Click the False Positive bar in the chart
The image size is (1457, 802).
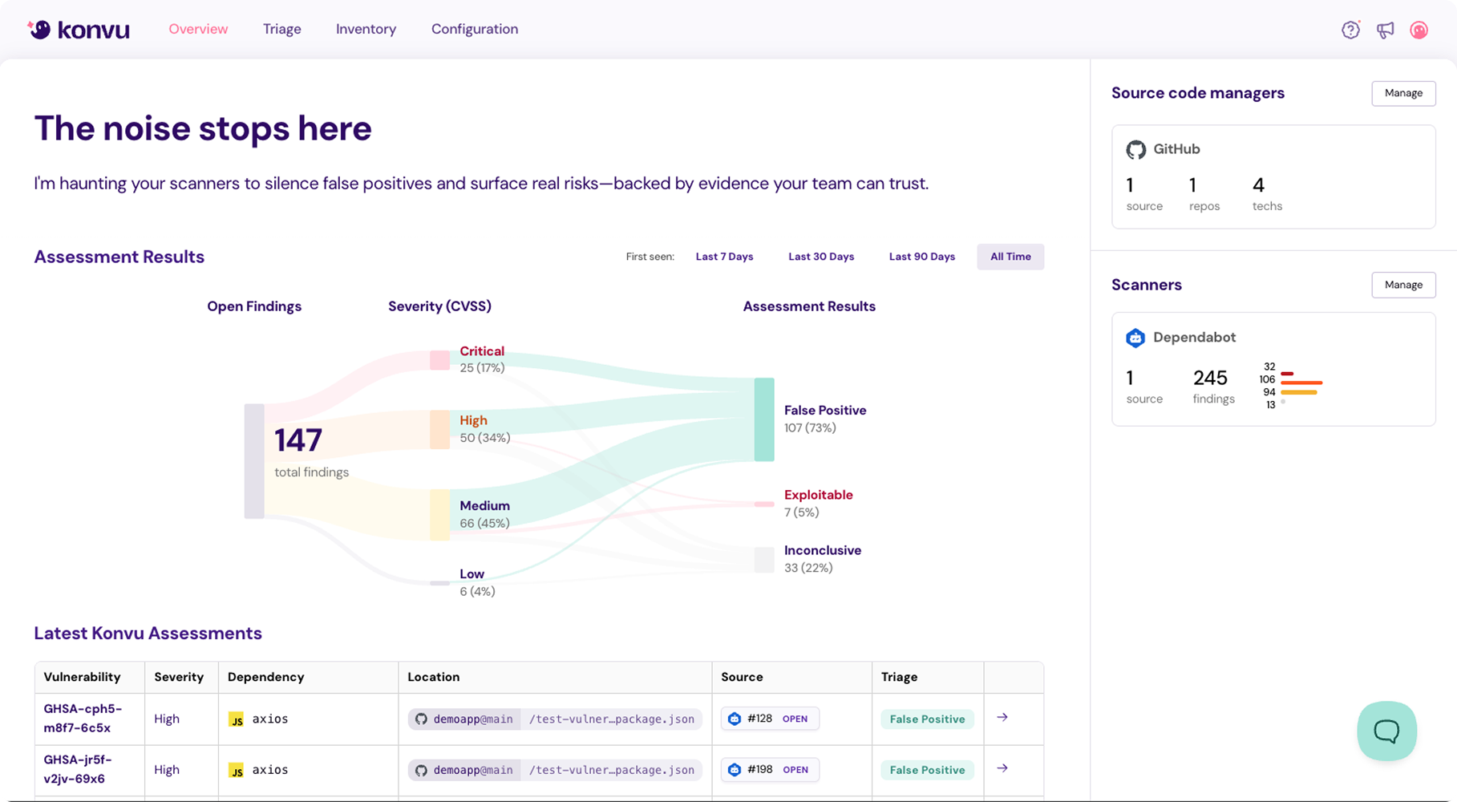[x=764, y=419]
